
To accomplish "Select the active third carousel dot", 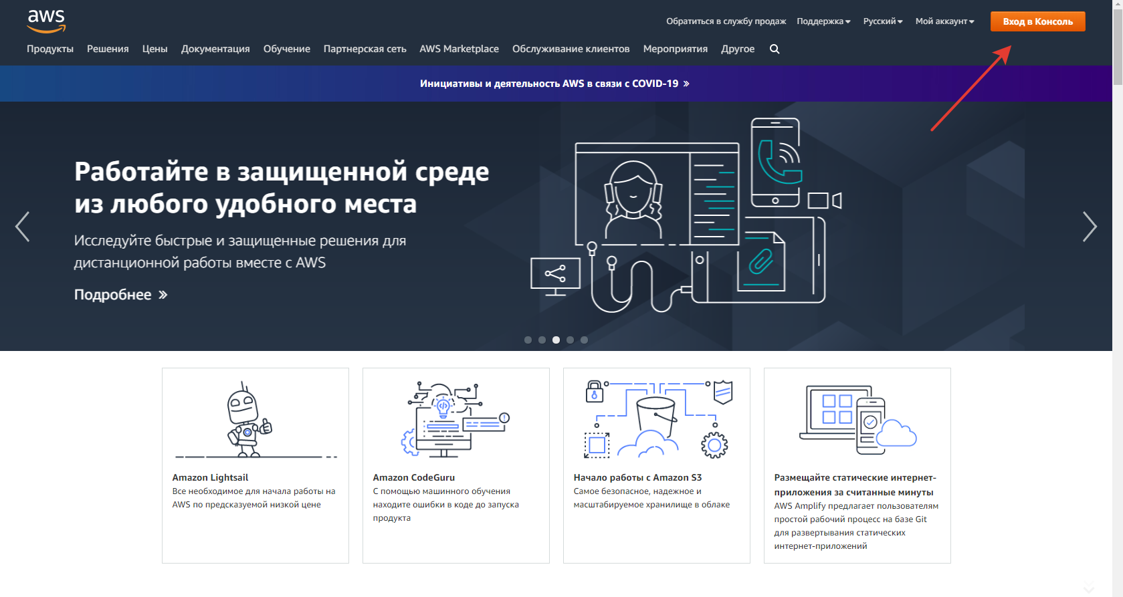I will click(x=556, y=340).
